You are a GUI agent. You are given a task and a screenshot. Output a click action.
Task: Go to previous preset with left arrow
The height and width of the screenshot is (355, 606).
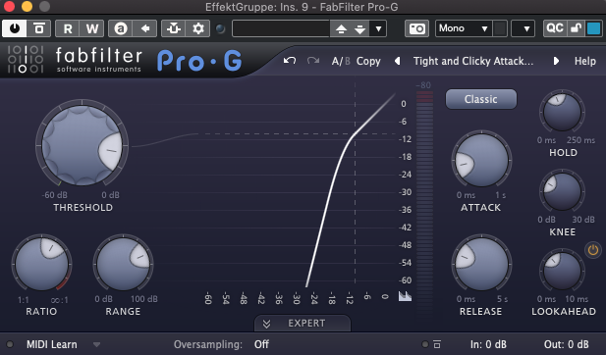pos(398,61)
